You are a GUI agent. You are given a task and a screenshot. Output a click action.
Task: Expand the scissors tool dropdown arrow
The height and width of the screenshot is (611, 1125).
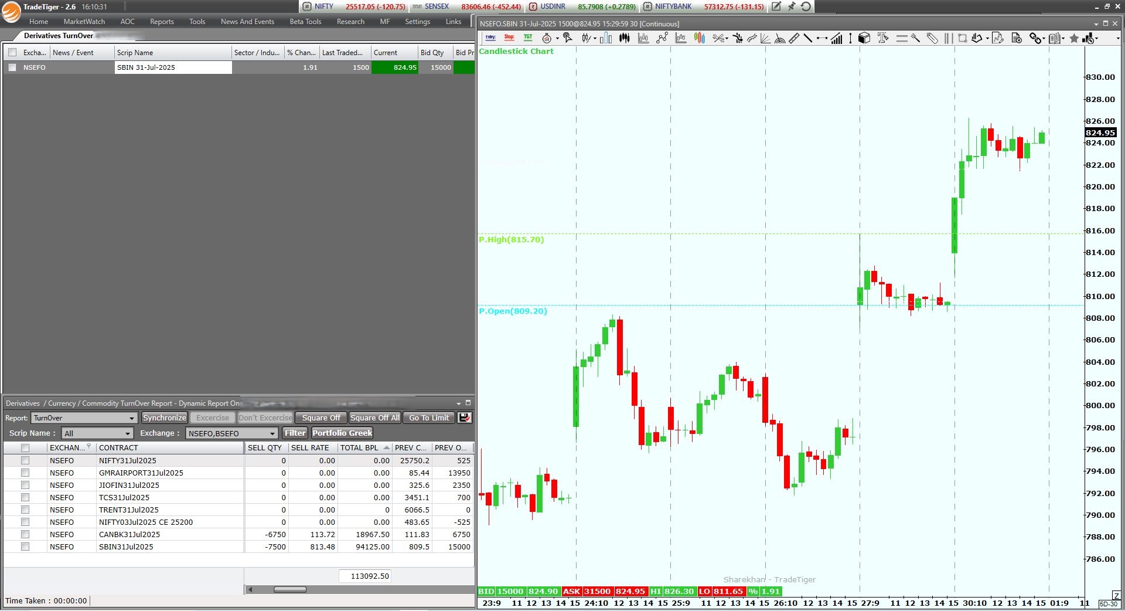coord(727,39)
